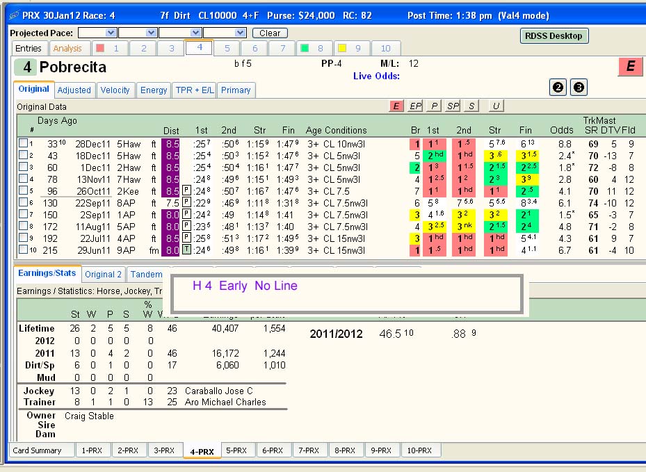Click the horse name Pobrecita
Screen dimensions: 646x472
[x=73, y=67]
